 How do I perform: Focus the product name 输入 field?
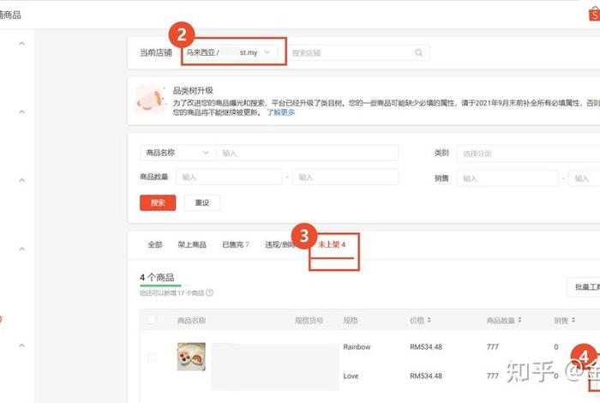click(307, 153)
